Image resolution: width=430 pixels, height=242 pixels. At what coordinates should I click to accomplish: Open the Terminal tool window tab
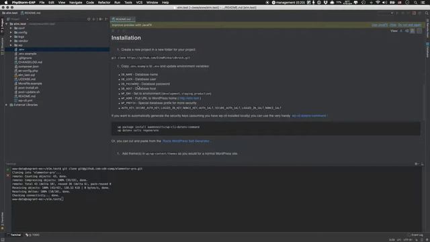(14, 235)
